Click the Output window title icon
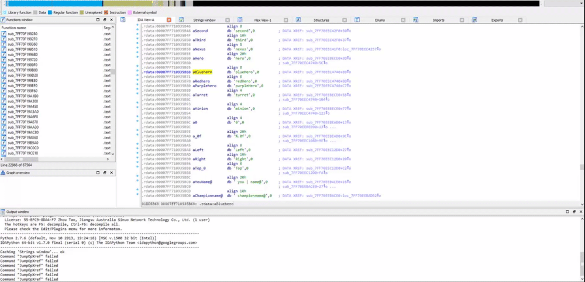 tap(3, 212)
